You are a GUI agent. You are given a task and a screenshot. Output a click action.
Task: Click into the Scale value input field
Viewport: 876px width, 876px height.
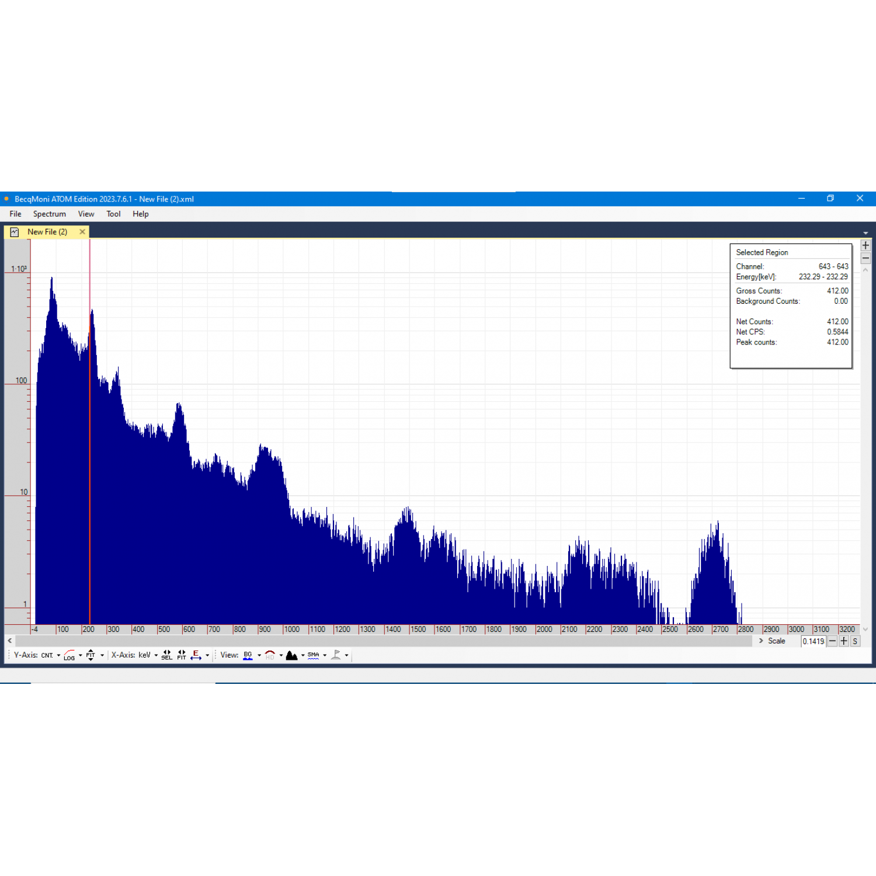[x=813, y=641]
